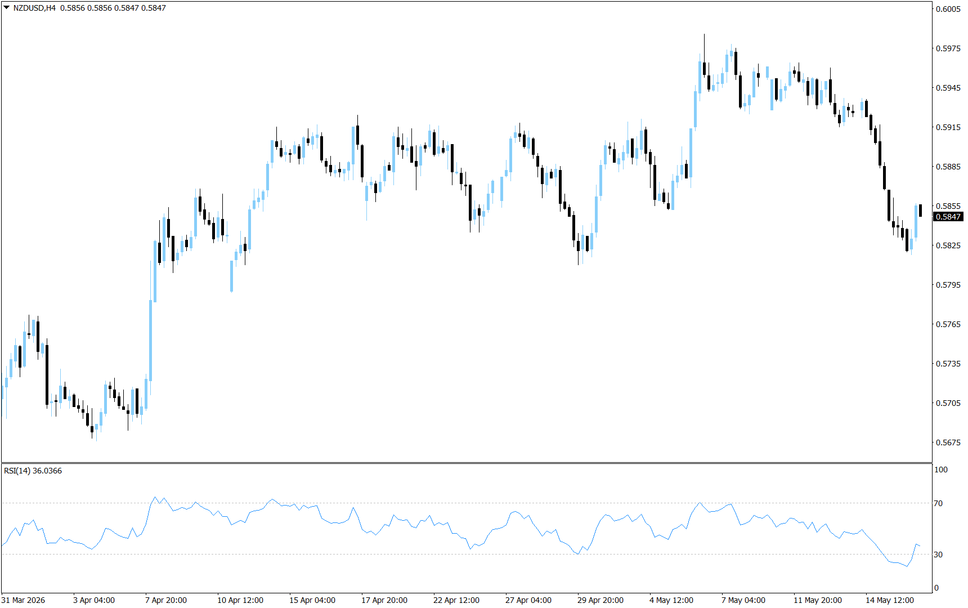This screenshot has height=608, width=968.
Task: Click the 0.5765 price axis label
Action: pos(948,324)
